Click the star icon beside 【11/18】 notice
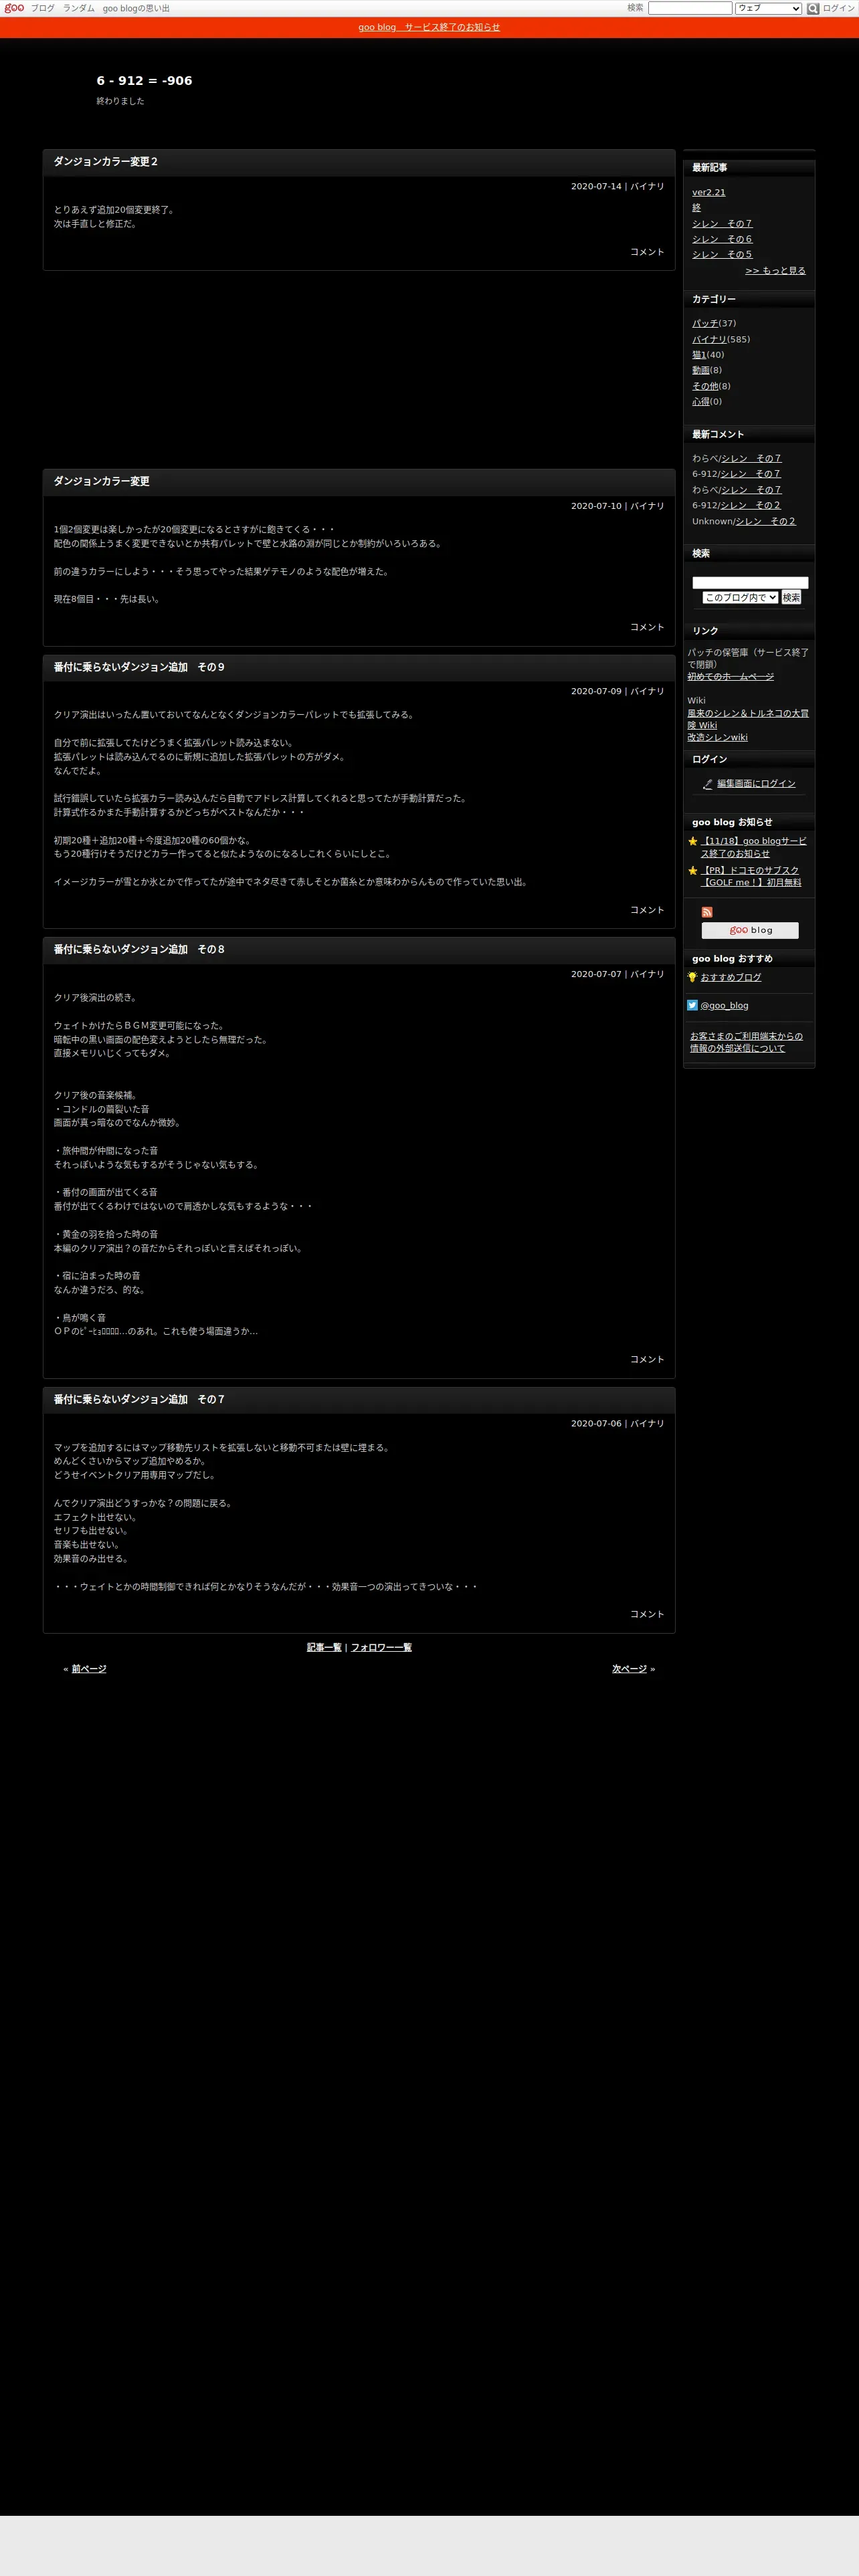The image size is (859, 2576). tap(692, 841)
